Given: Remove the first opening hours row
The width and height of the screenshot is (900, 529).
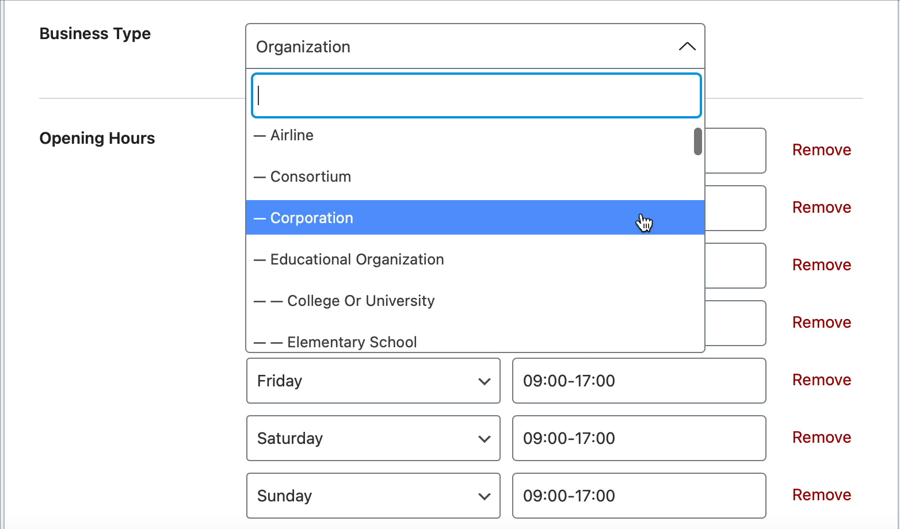Looking at the screenshot, I should (x=821, y=150).
